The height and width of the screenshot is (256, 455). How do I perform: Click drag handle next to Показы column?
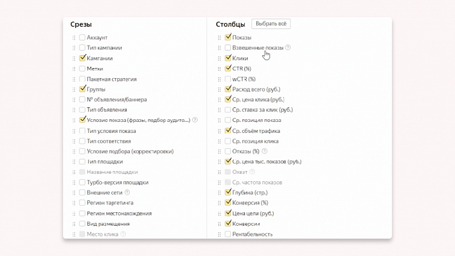tap(219, 38)
